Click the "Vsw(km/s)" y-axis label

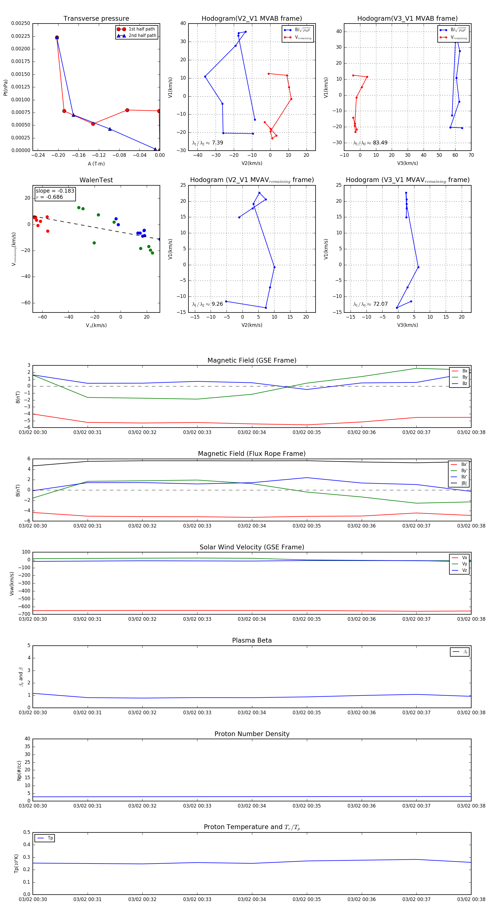tap(11, 584)
